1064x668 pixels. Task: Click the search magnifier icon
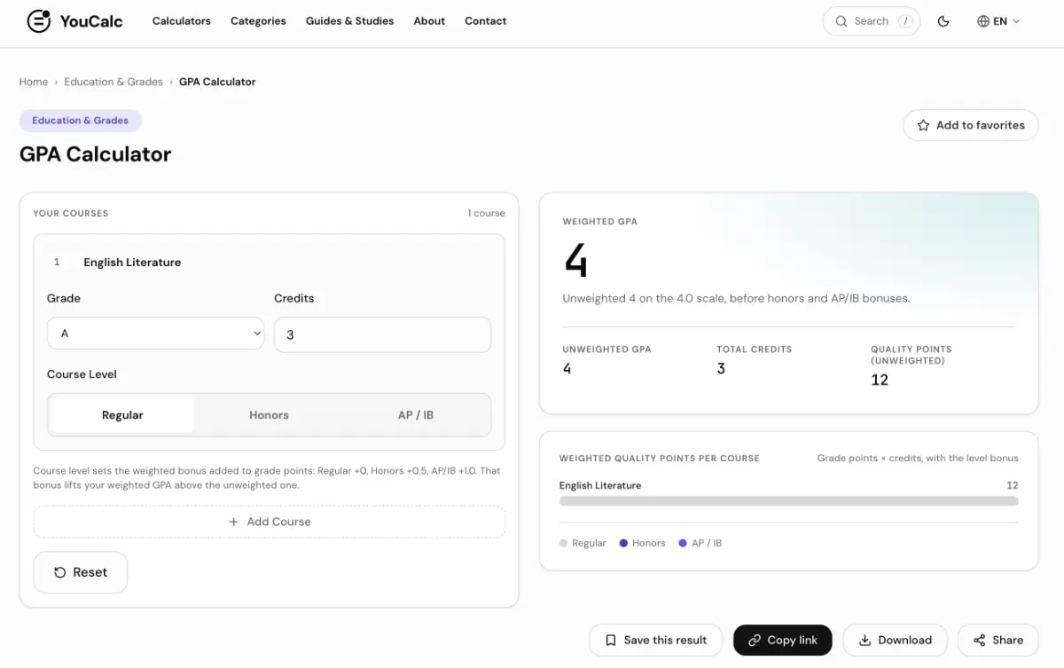pos(841,21)
